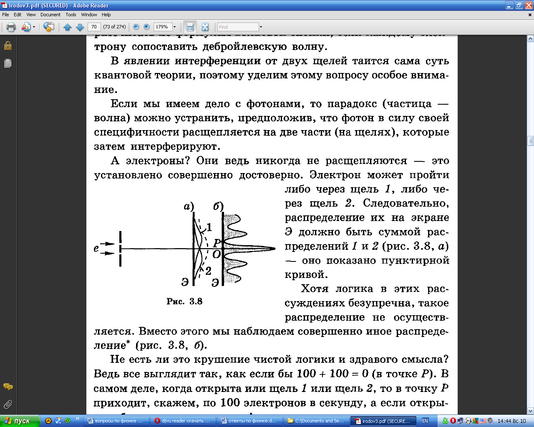Switch to 'djvu reader скачать' Opera taskbar window
This screenshot has width=534, height=427.
point(183,421)
